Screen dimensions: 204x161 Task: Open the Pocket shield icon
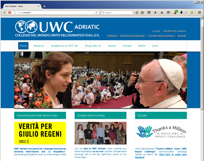click(x=149, y=13)
